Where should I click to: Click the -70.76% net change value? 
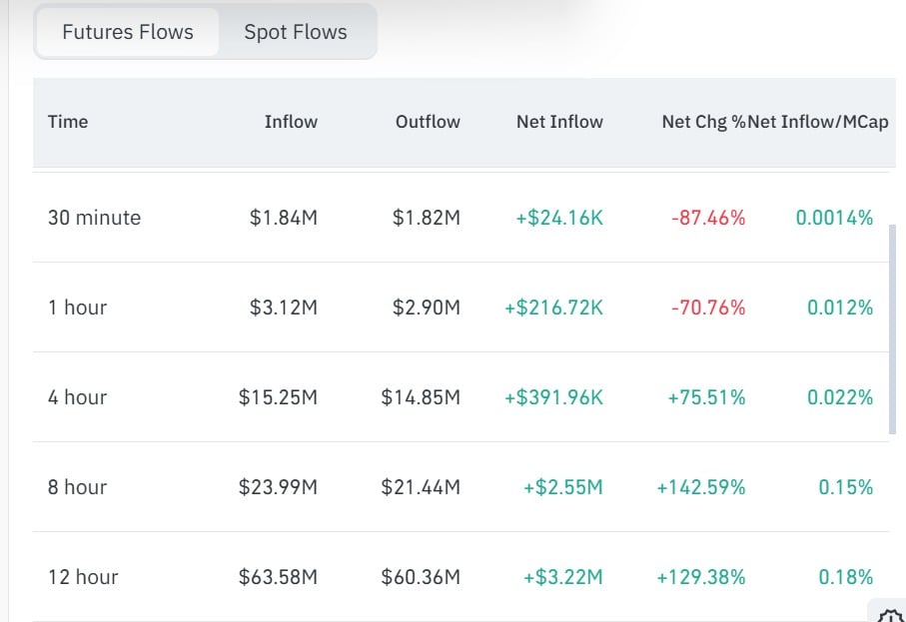coord(708,308)
